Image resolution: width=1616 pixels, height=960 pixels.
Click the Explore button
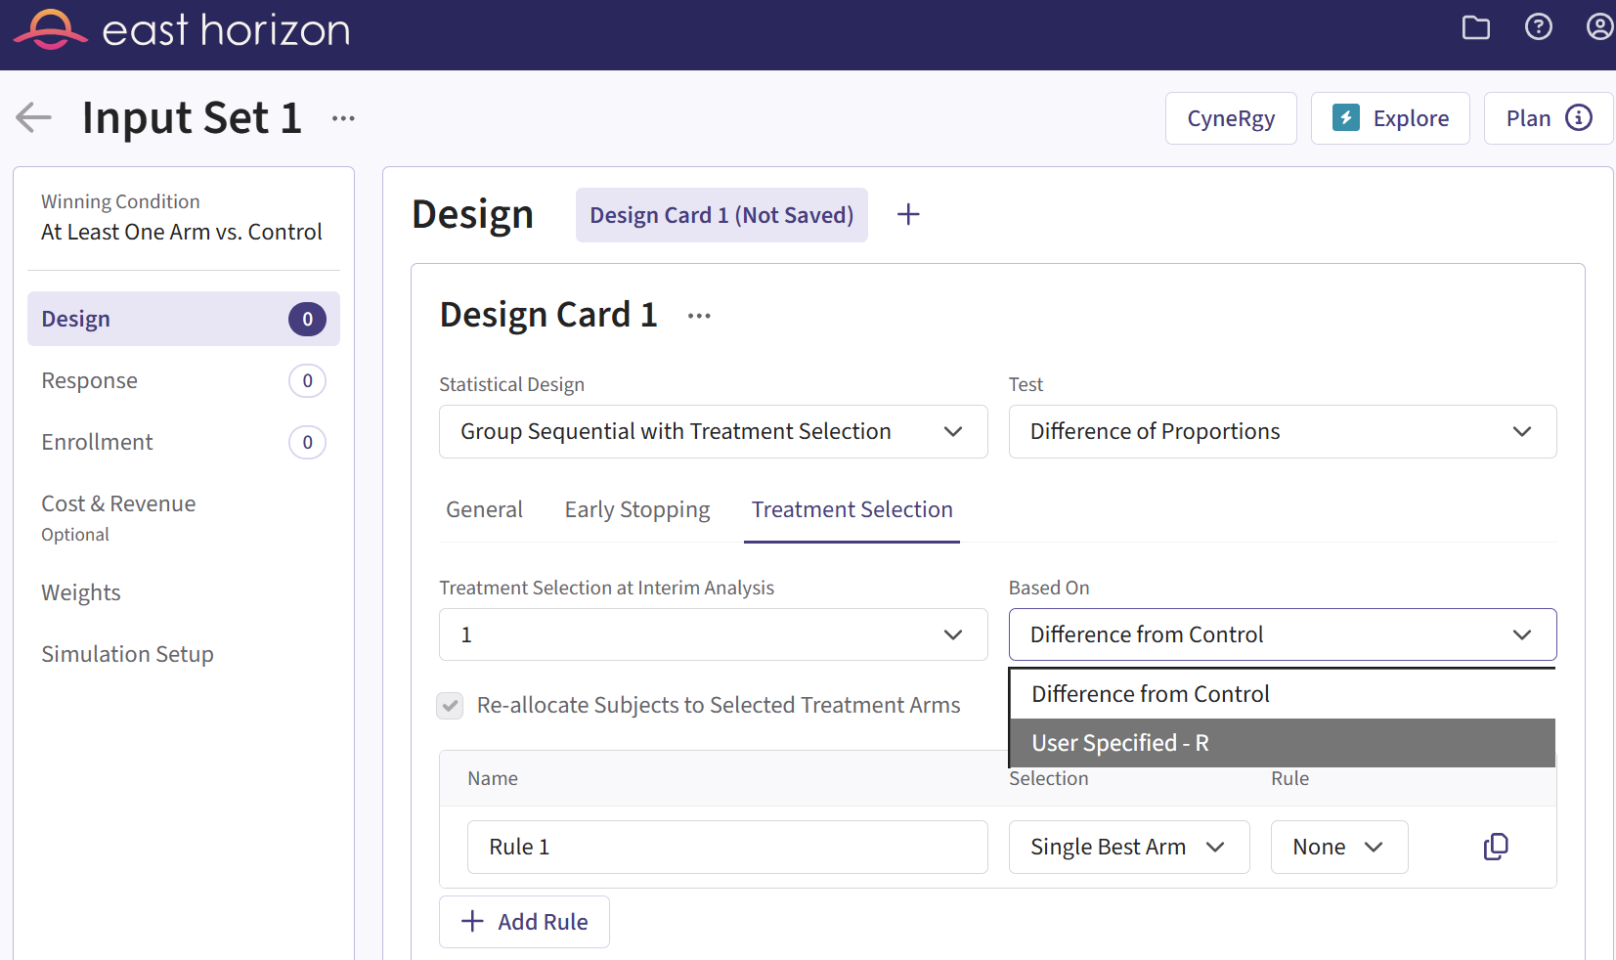1389,118
